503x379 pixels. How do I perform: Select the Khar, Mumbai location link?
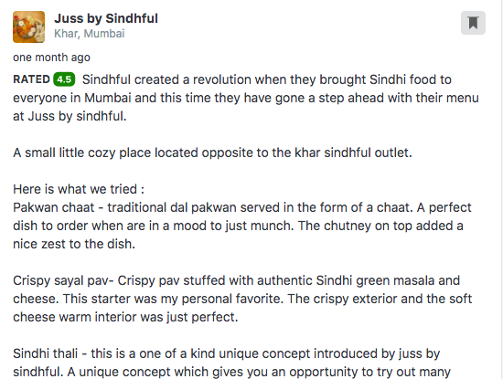[x=90, y=33]
